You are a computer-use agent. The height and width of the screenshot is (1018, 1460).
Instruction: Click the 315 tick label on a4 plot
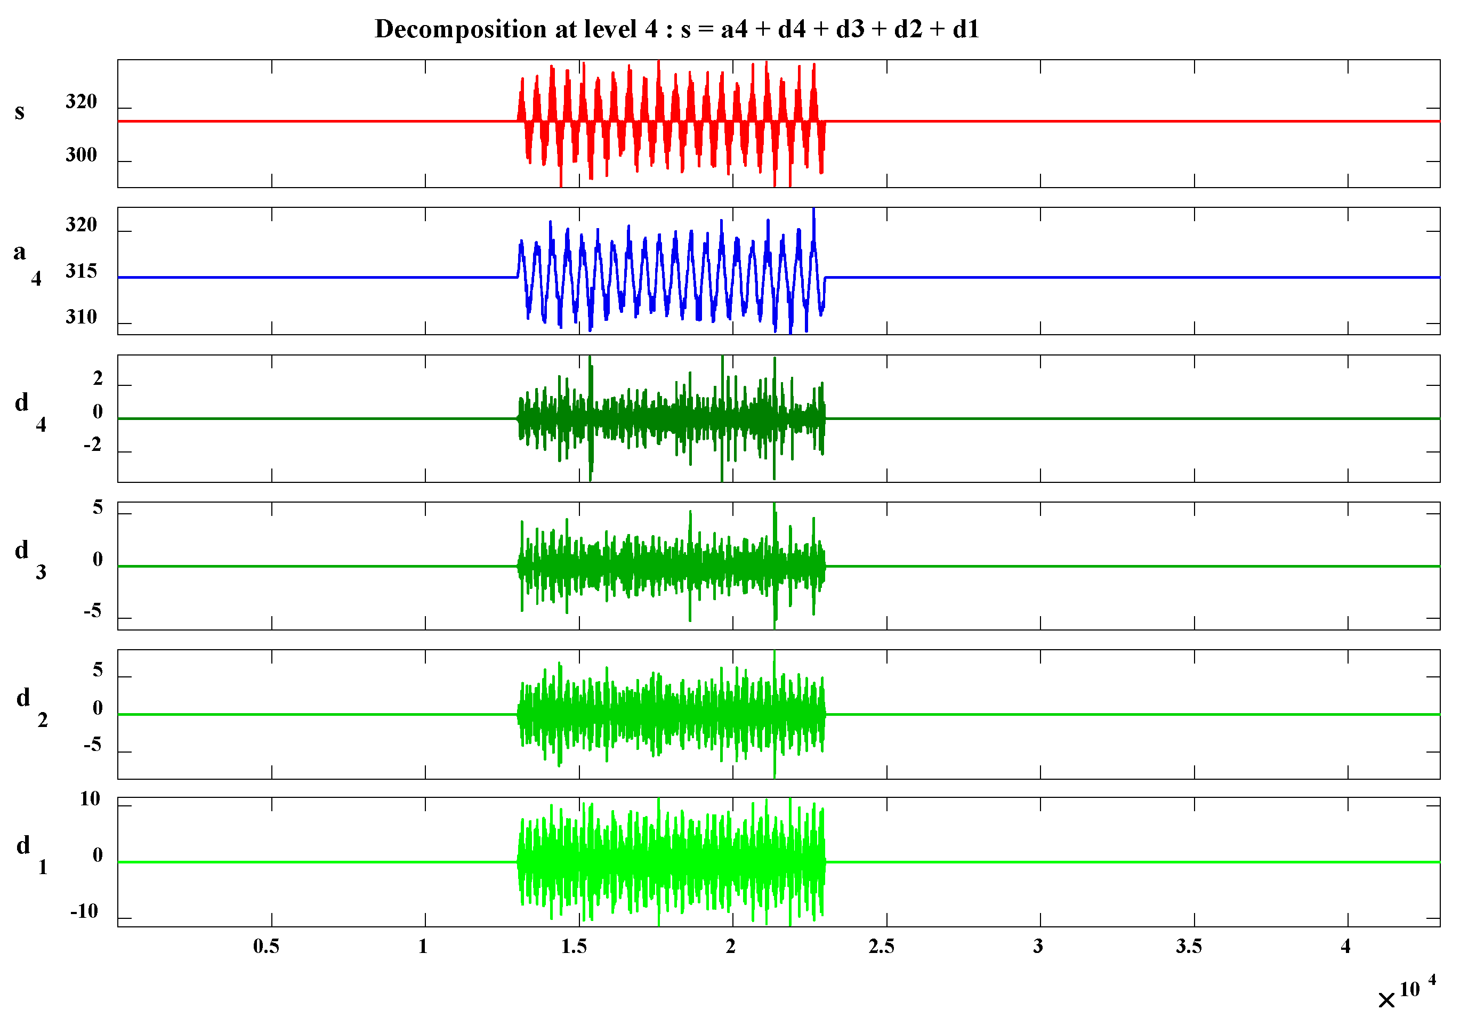pyautogui.click(x=82, y=271)
